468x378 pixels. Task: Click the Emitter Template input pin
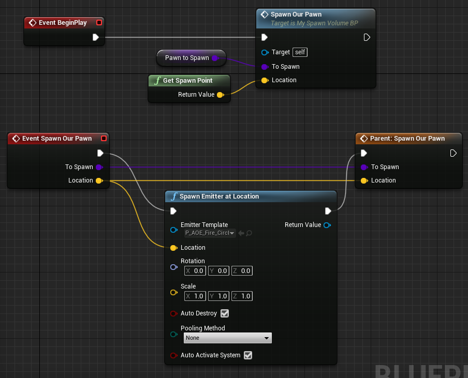tap(174, 230)
